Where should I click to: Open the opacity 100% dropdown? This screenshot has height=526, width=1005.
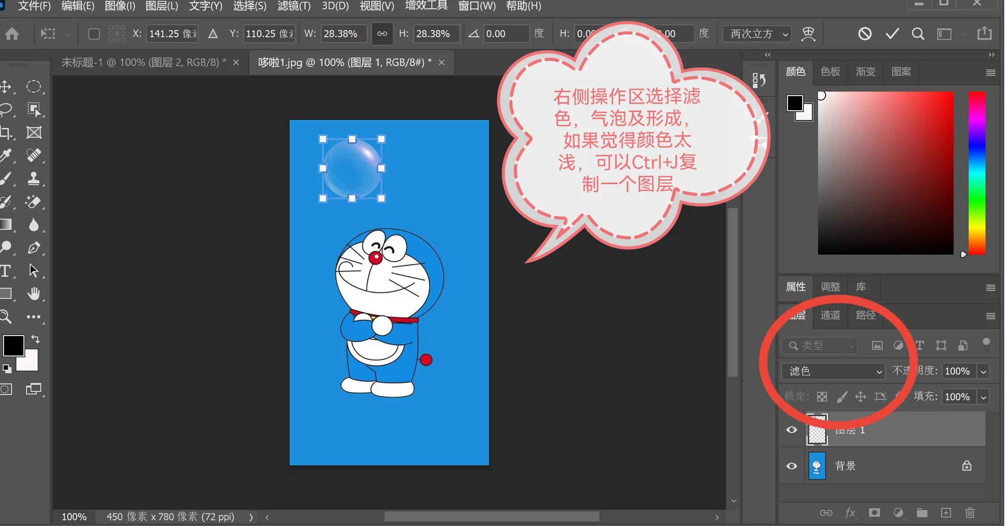point(983,371)
